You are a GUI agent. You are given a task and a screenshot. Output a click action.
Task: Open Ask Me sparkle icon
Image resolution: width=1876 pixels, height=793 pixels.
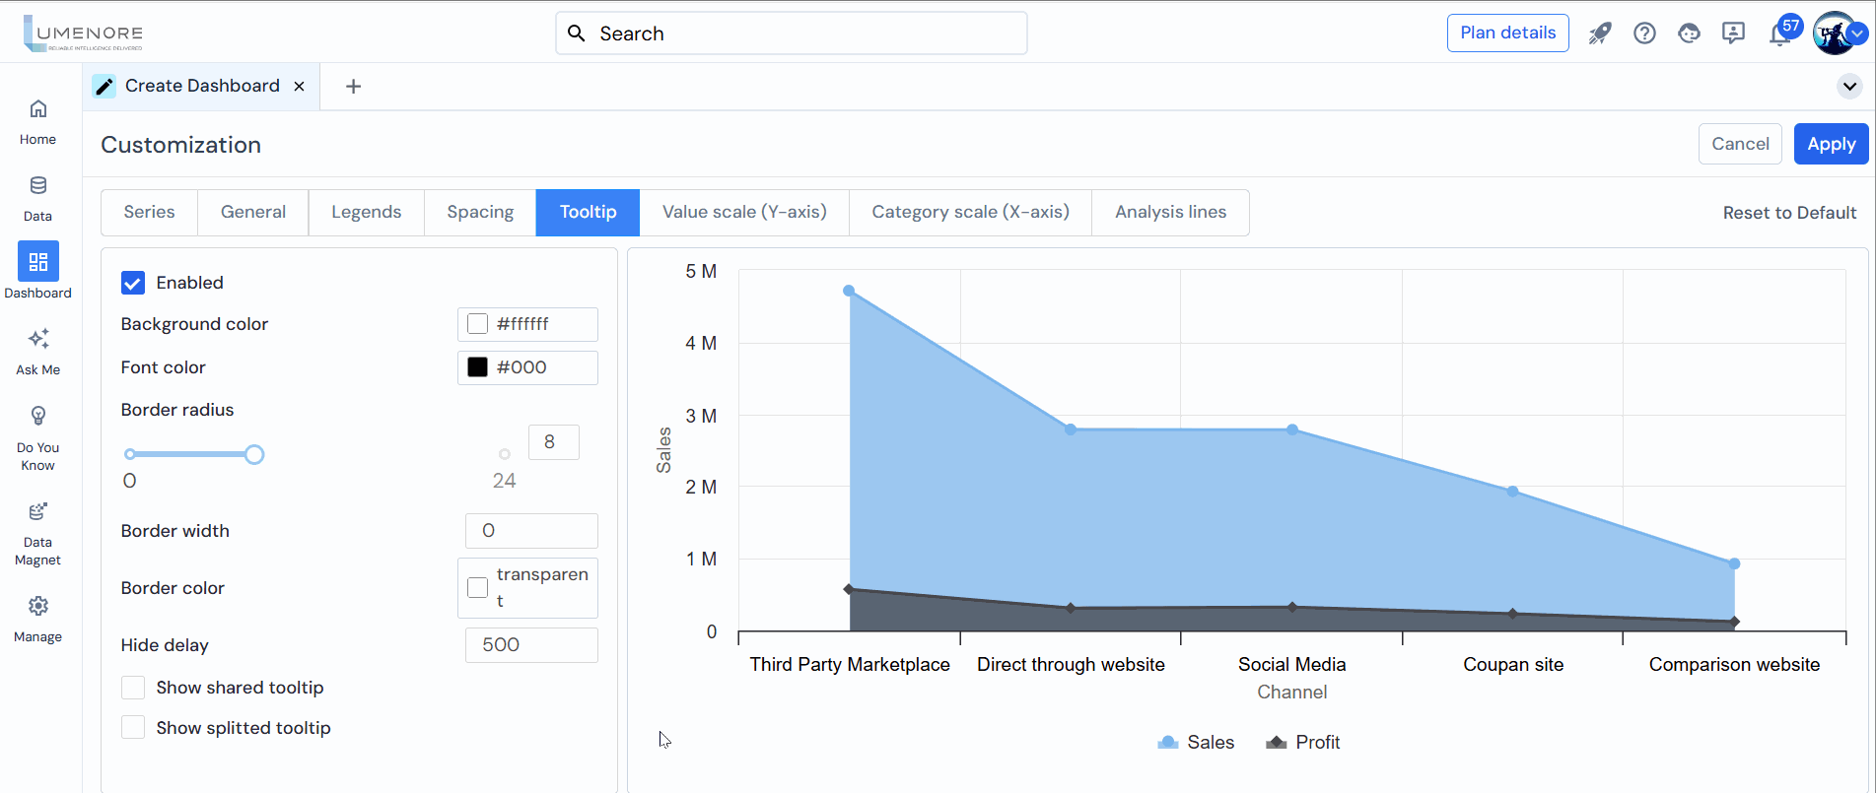coord(37,340)
